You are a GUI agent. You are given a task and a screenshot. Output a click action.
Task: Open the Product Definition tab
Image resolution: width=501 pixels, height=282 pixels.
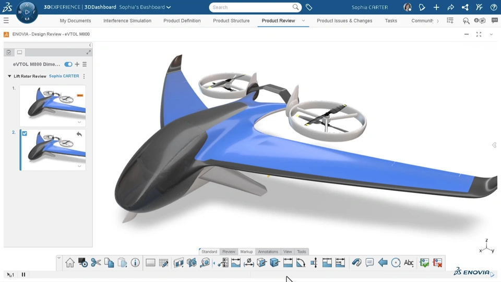point(182,21)
